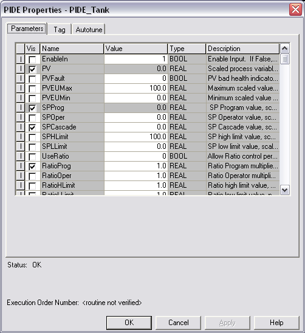Switch to the Tag tab
Screen dimensions: 305x333
60,29
